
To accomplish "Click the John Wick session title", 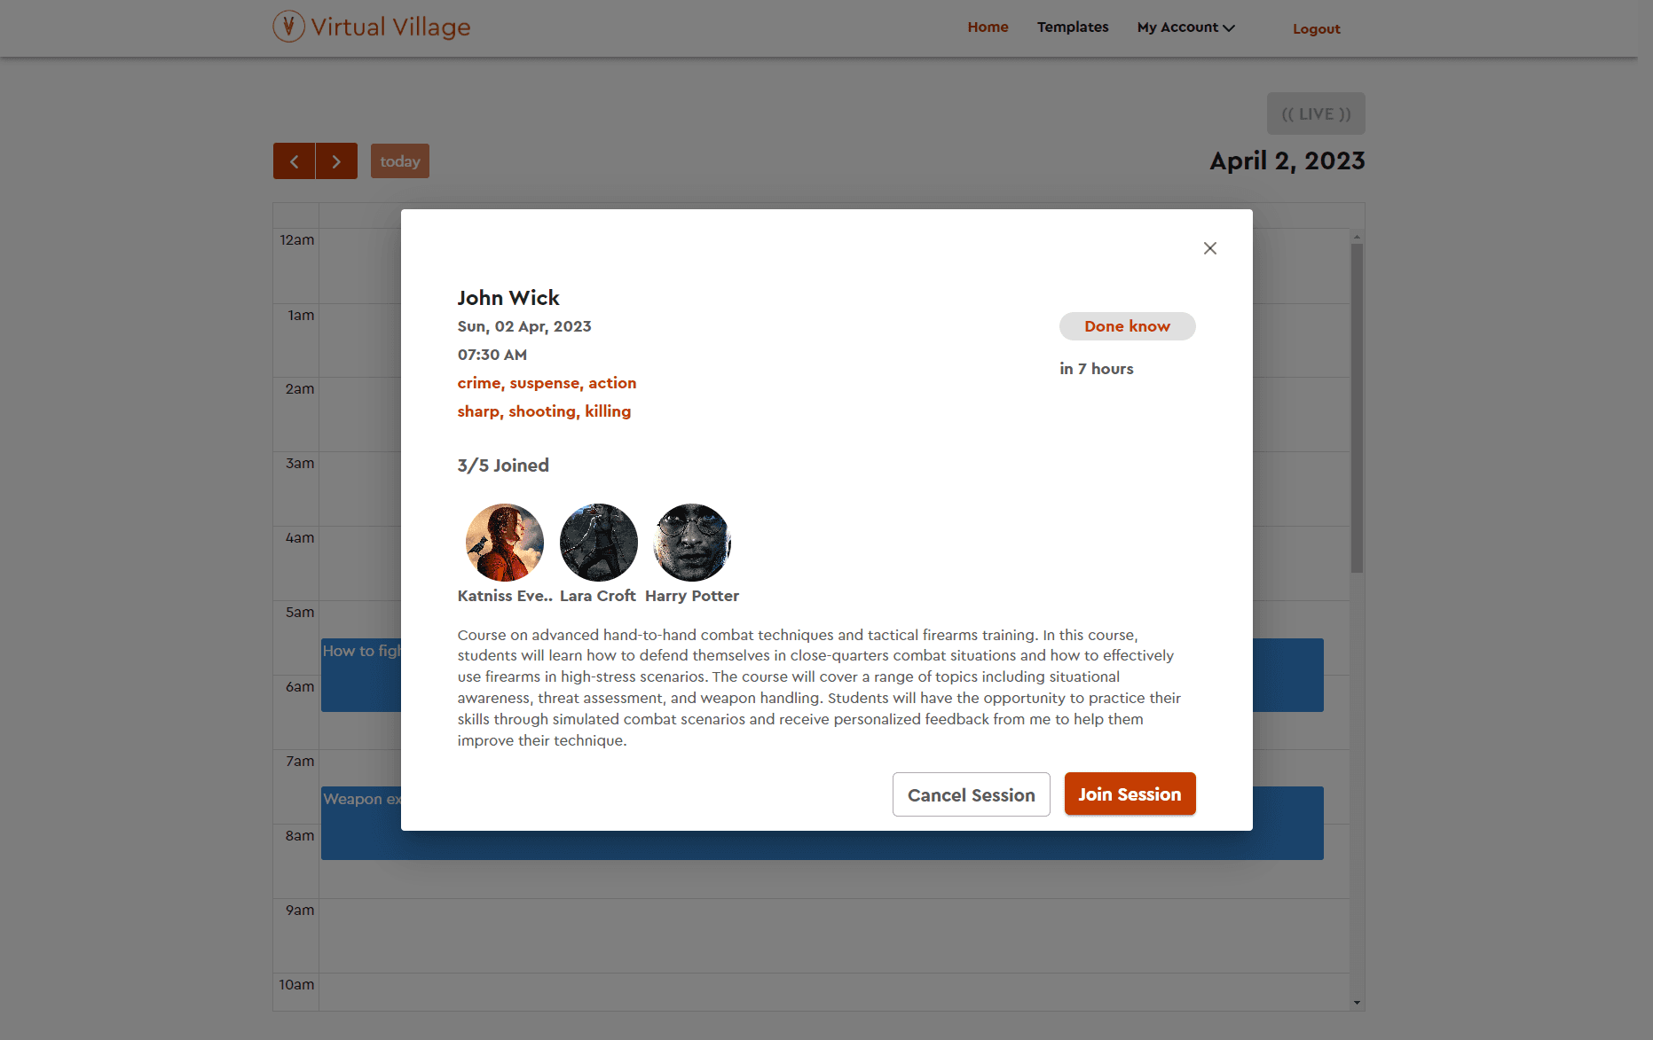I will tap(508, 298).
